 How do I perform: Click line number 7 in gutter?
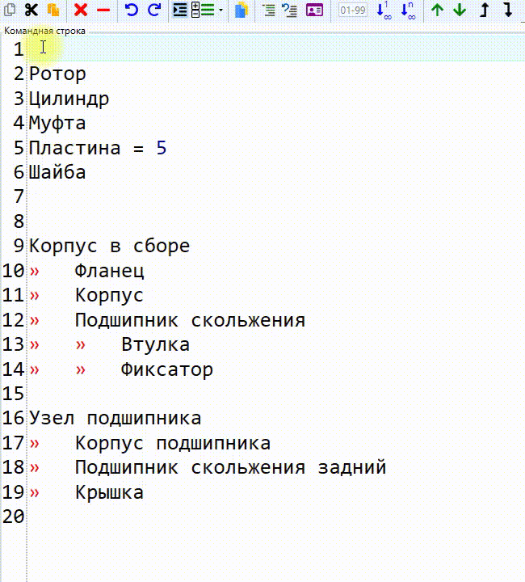(x=19, y=196)
